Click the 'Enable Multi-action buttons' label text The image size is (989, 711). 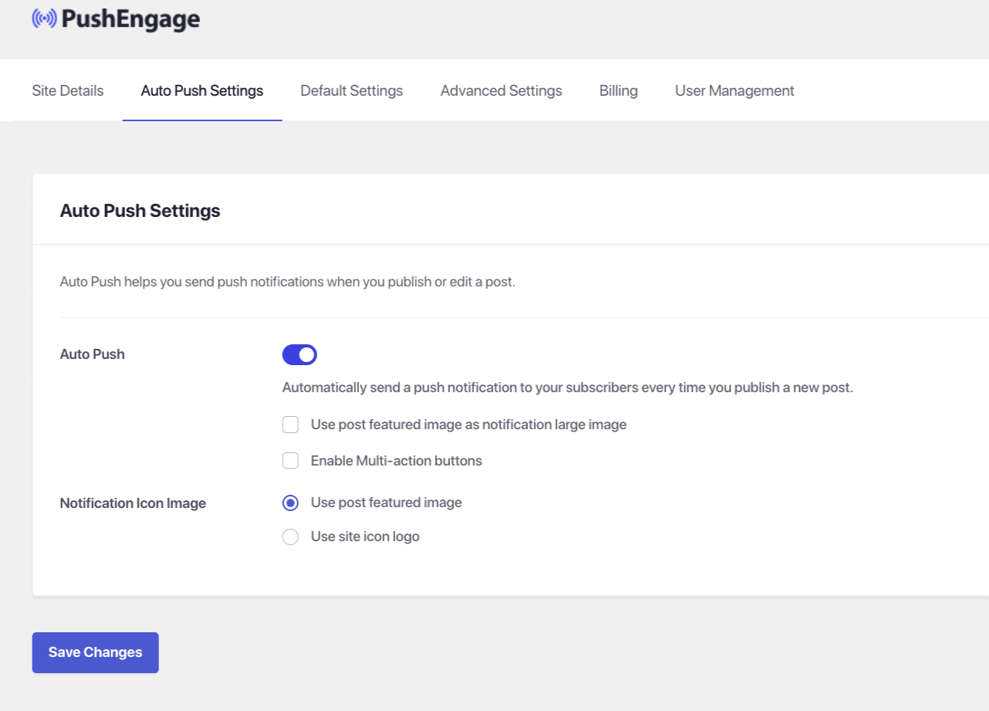396,461
